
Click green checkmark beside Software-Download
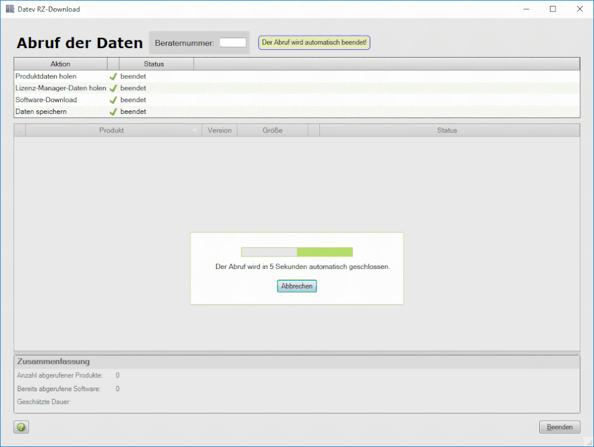113,100
